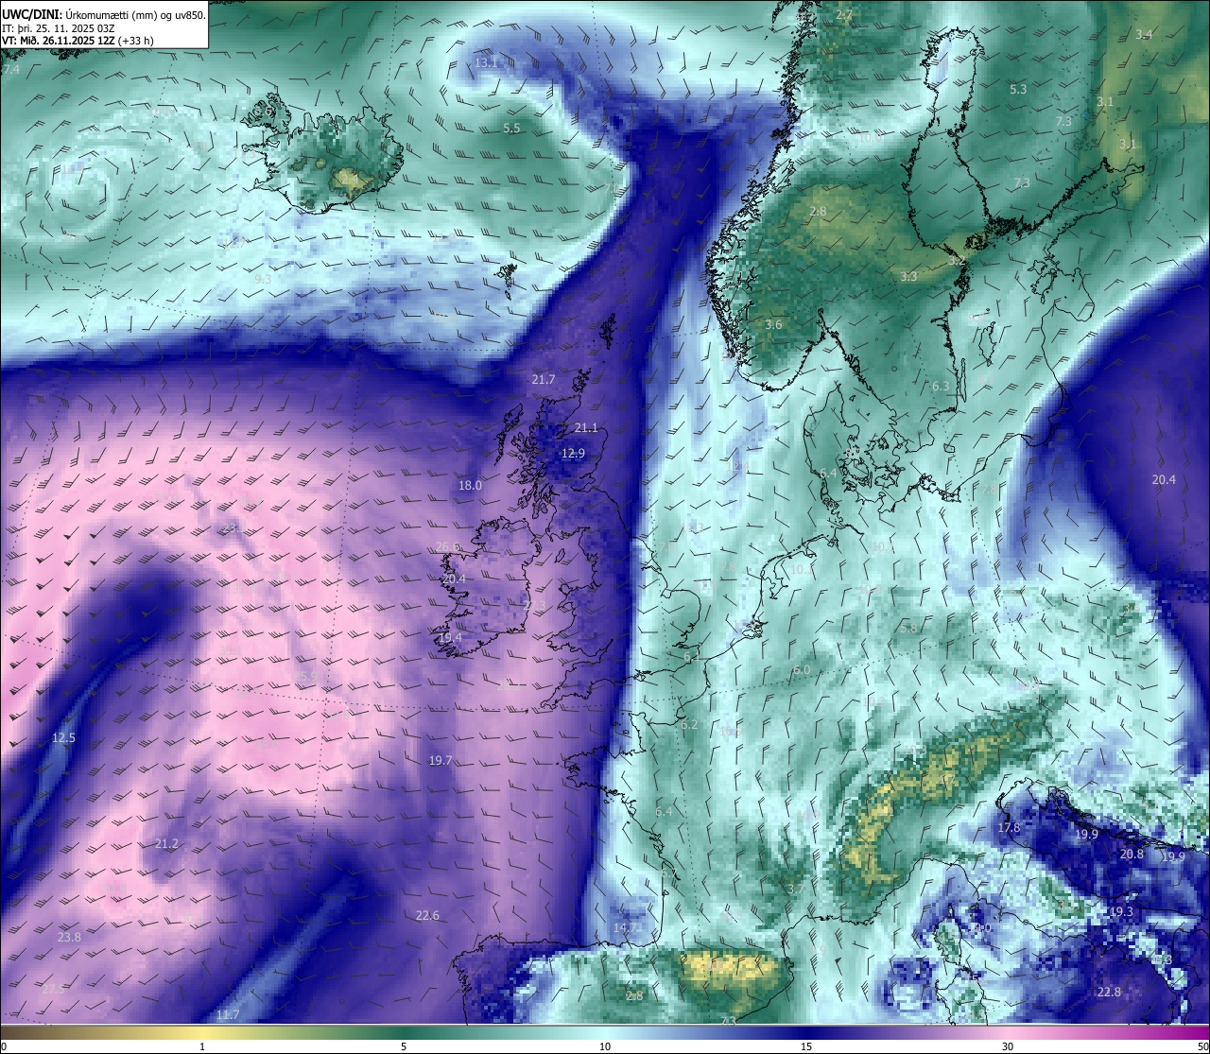Click the 1 tick label on color scale

tap(202, 1046)
